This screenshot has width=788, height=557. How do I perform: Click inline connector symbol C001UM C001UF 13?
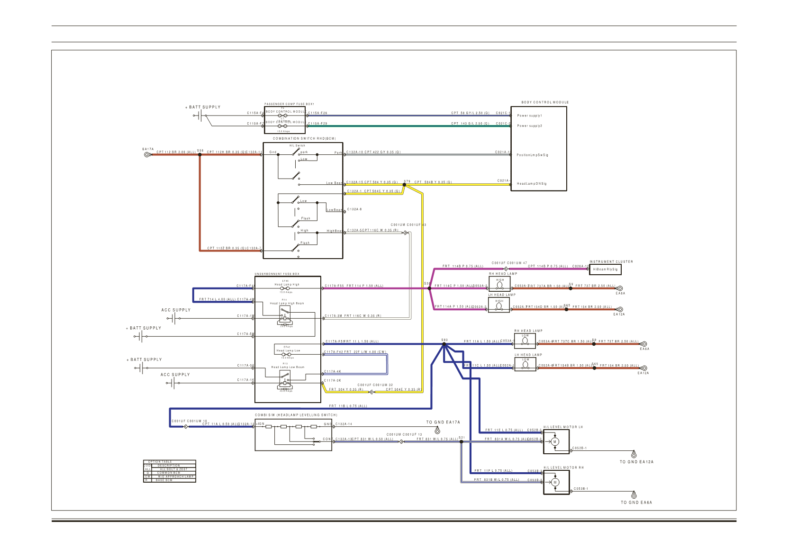[x=401, y=441]
